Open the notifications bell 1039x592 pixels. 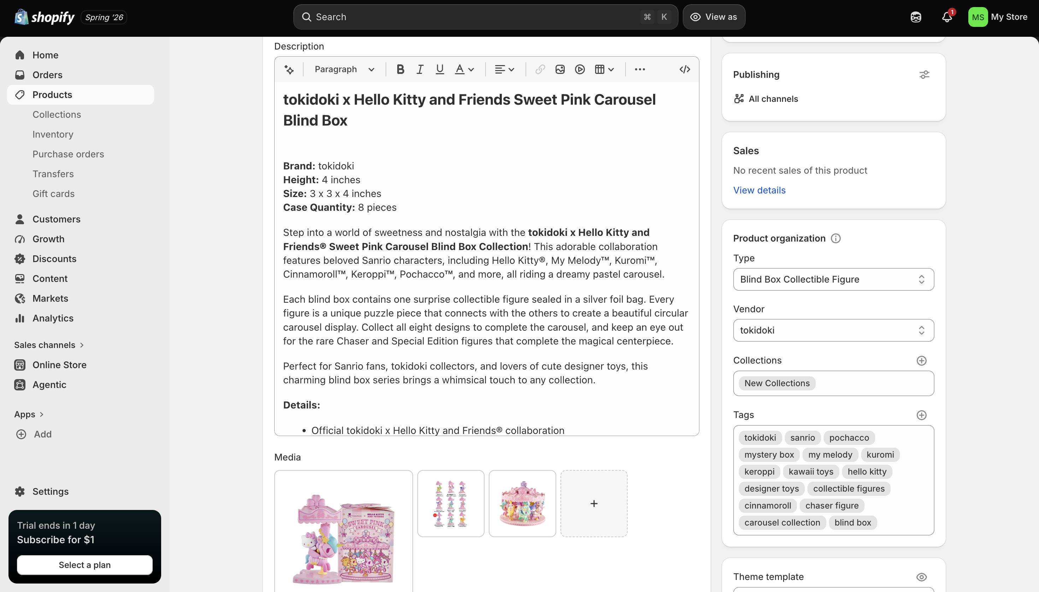947,17
